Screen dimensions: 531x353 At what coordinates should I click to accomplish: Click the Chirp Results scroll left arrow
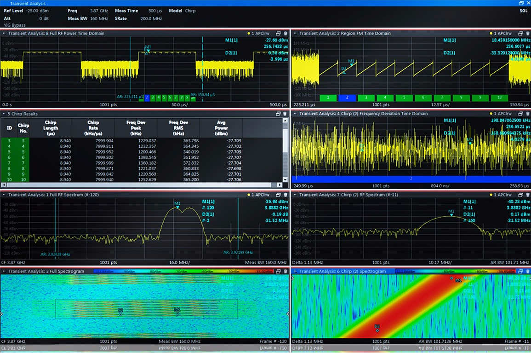4,185
